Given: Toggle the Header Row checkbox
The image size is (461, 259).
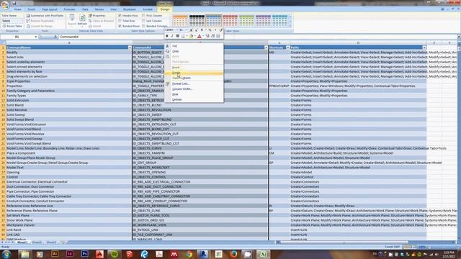Looking at the screenshot, I should (x=120, y=16).
